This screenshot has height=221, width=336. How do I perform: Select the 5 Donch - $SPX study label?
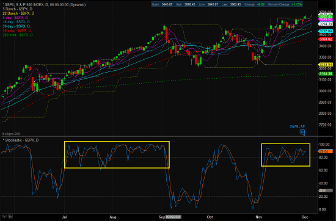[18, 9]
